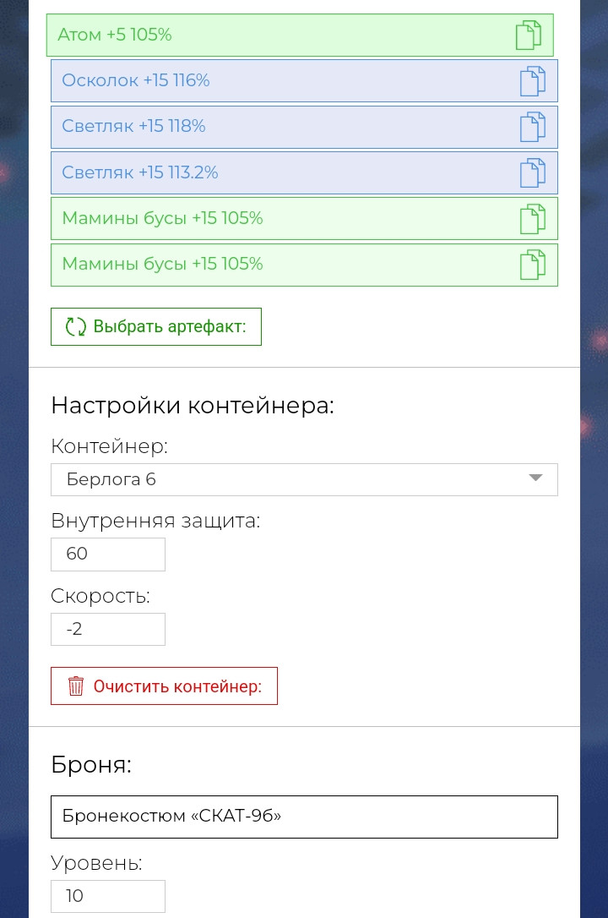
Task: Click the Светляк +15 118% entry
Action: (253, 127)
